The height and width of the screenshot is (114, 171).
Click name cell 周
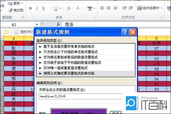tap(14, 69)
